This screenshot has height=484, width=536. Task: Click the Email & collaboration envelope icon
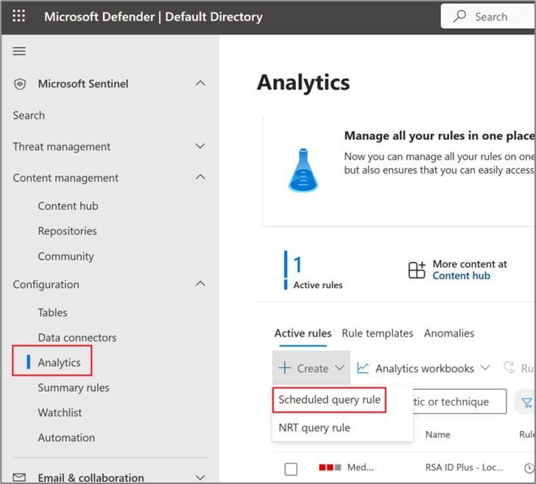pyautogui.click(x=20, y=478)
